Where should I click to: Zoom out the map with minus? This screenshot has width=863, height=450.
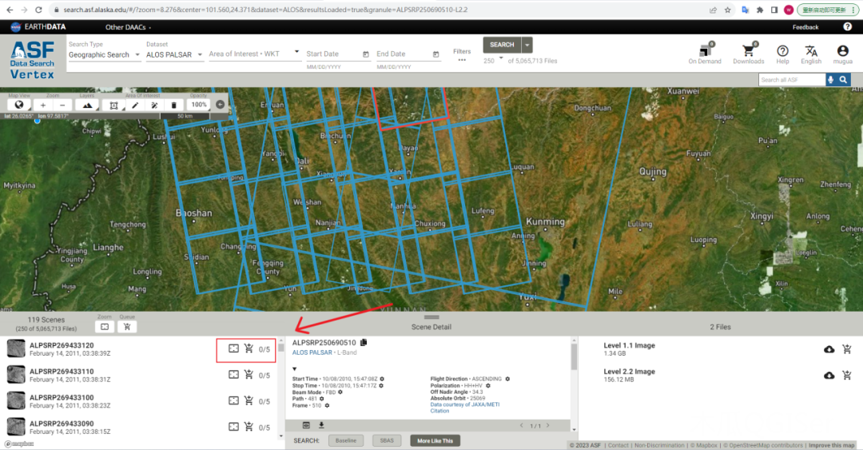click(62, 105)
